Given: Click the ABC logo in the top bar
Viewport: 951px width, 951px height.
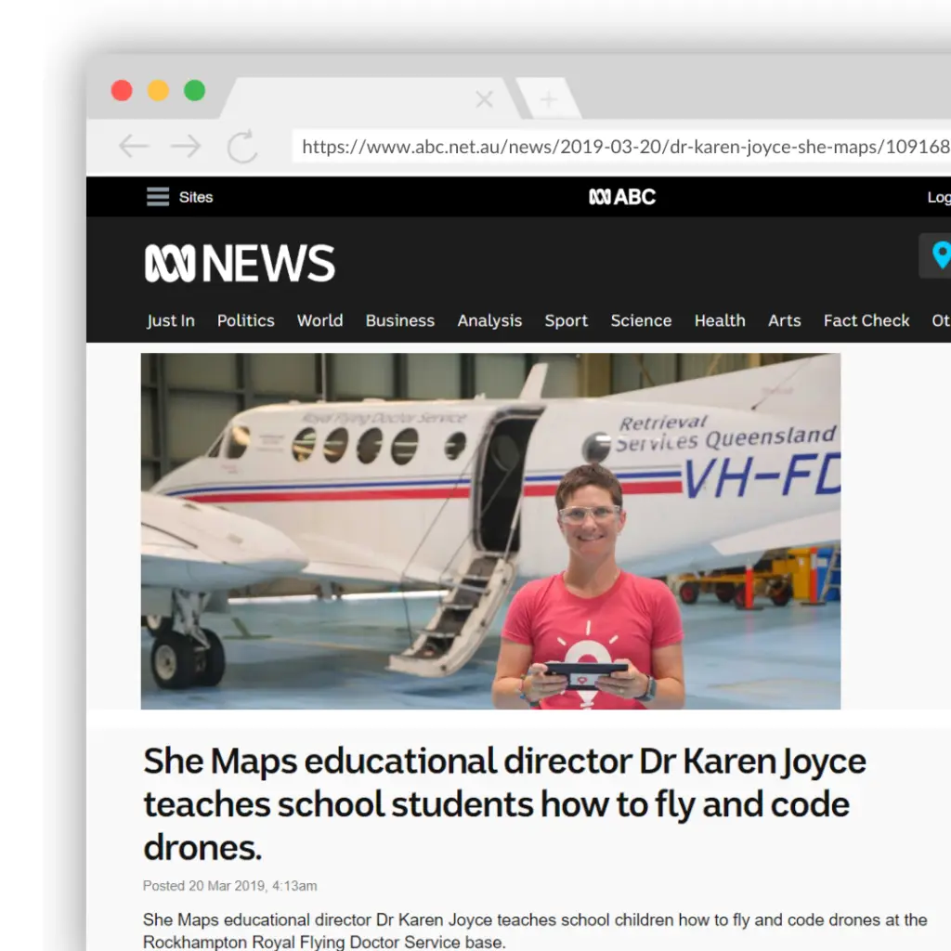Looking at the screenshot, I should [x=622, y=197].
